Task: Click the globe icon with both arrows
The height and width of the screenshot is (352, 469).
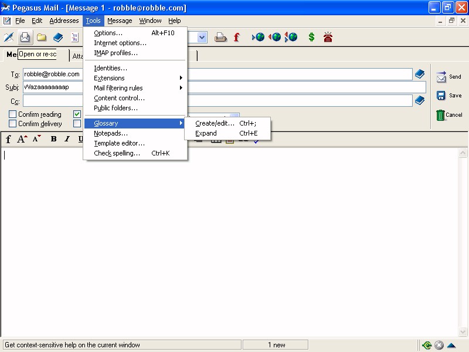Action: 291,37
